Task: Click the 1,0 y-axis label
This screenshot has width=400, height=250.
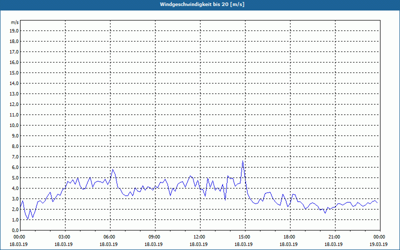Action: point(15,220)
